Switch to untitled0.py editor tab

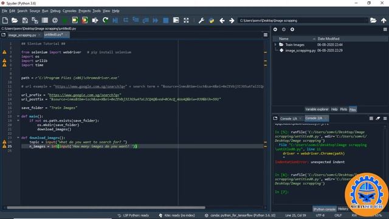click(54, 35)
